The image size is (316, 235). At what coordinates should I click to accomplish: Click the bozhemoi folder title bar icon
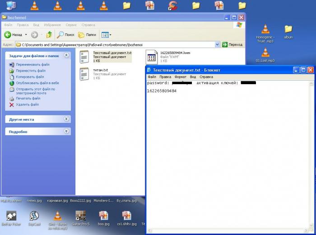(x=4, y=18)
